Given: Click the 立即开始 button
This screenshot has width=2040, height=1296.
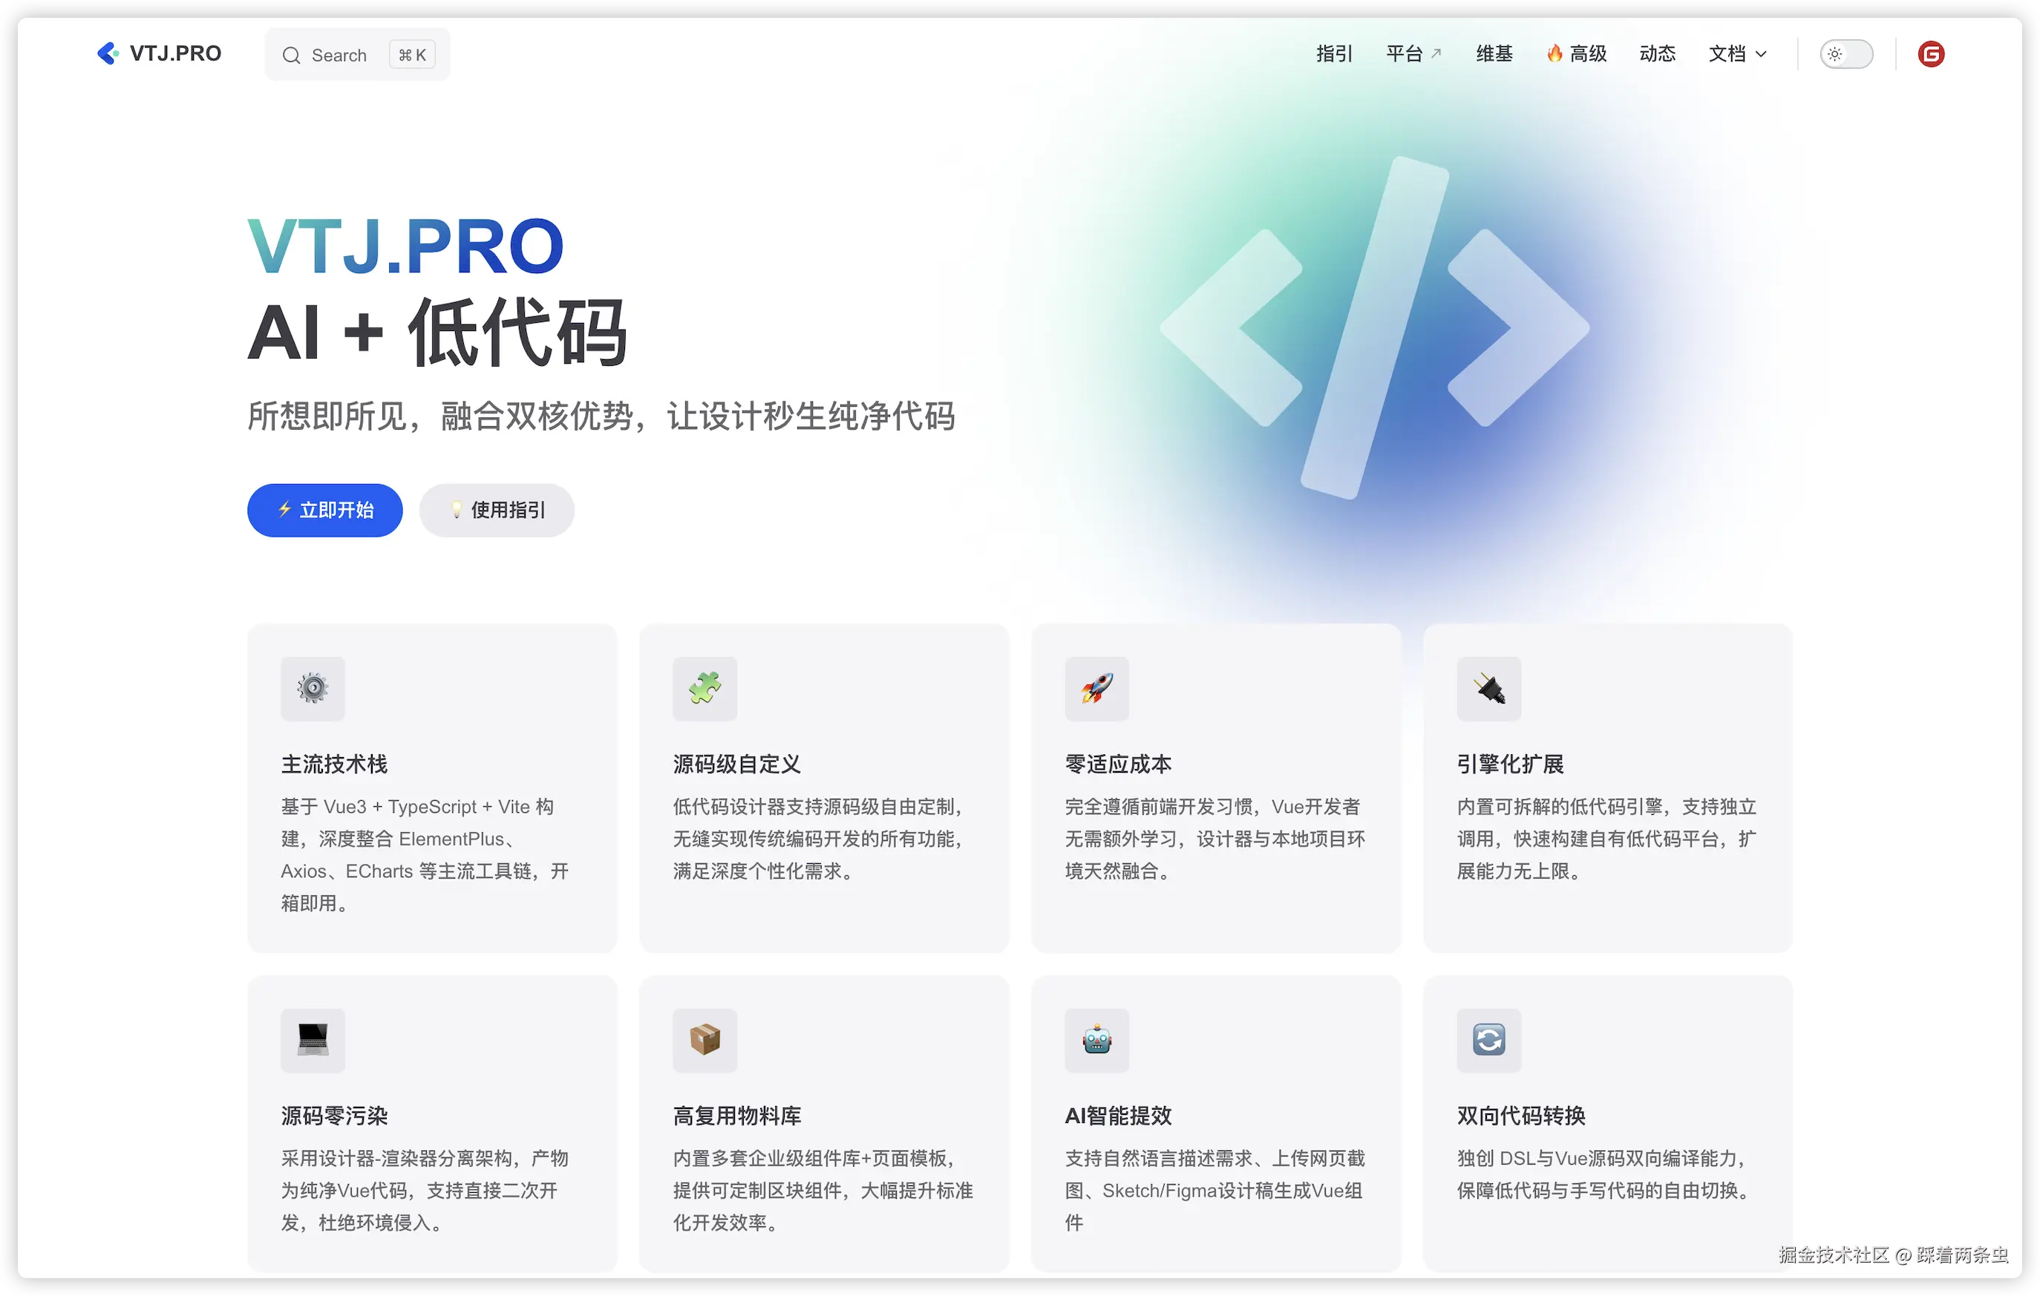Looking at the screenshot, I should tap(324, 509).
